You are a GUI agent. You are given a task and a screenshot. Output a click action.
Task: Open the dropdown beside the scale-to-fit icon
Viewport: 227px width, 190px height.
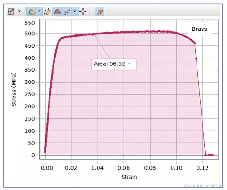[20, 11]
